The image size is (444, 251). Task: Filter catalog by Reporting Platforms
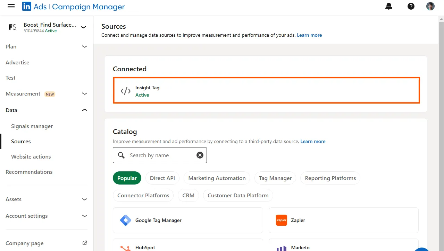[330, 178]
